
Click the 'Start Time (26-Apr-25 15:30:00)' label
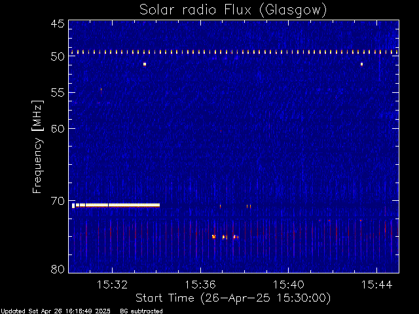click(233, 298)
